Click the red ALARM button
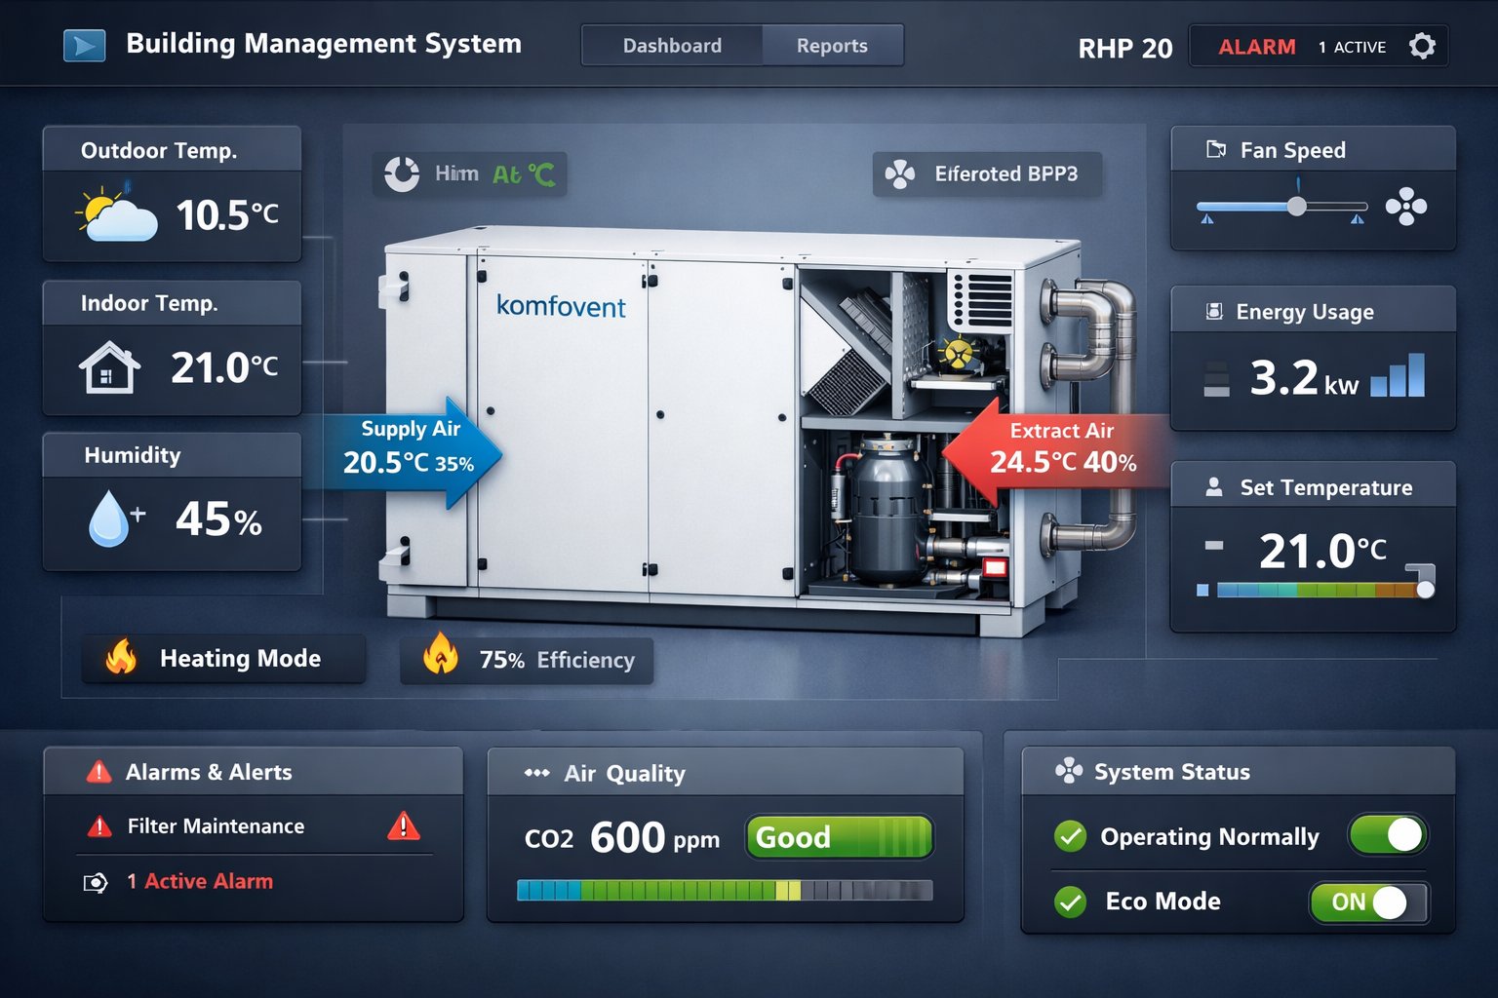The image size is (1498, 998). (1257, 47)
